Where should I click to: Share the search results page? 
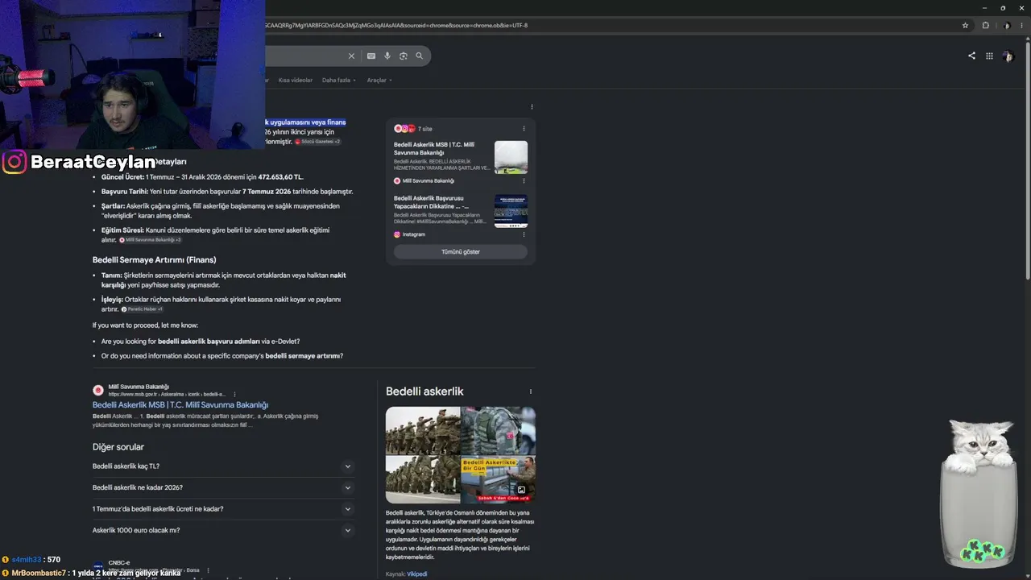coord(971,56)
